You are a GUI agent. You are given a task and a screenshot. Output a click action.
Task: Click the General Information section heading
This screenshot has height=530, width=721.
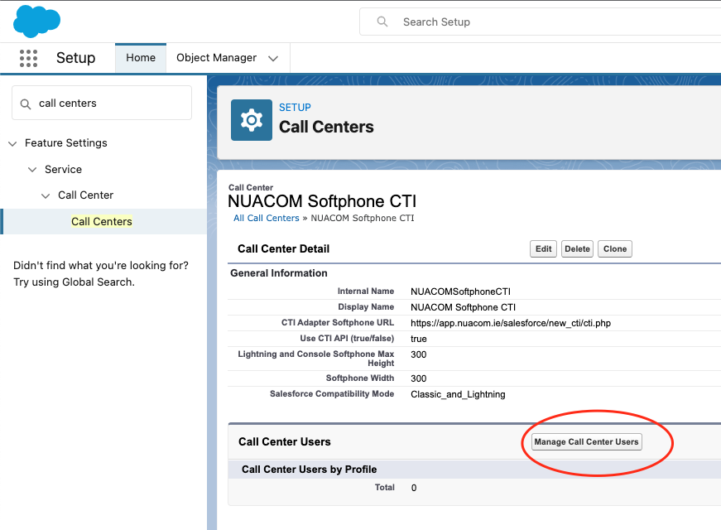pos(279,273)
